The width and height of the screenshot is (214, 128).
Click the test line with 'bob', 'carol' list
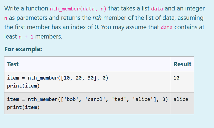tap(87, 99)
